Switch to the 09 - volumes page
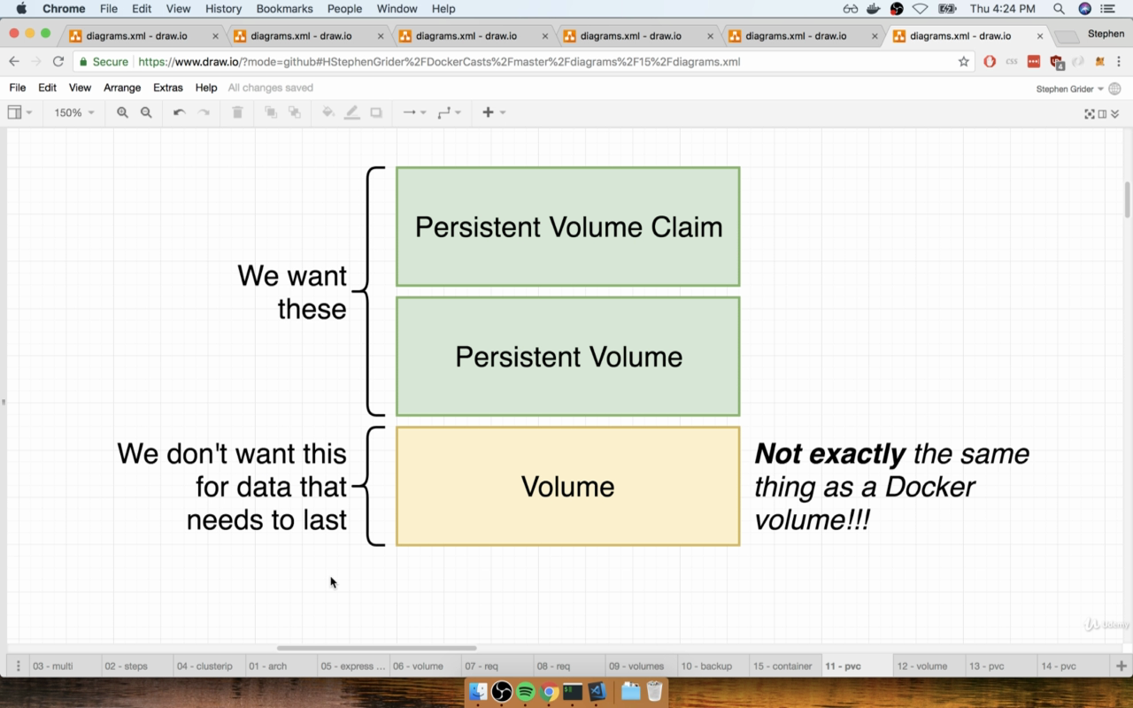 (x=636, y=666)
